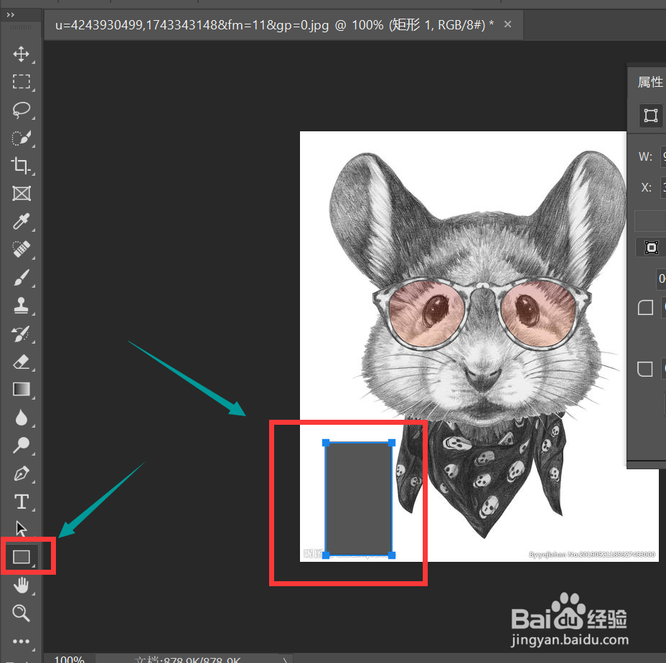666x663 pixels.
Task: Select the Horizontal Type tool
Action: (22, 501)
